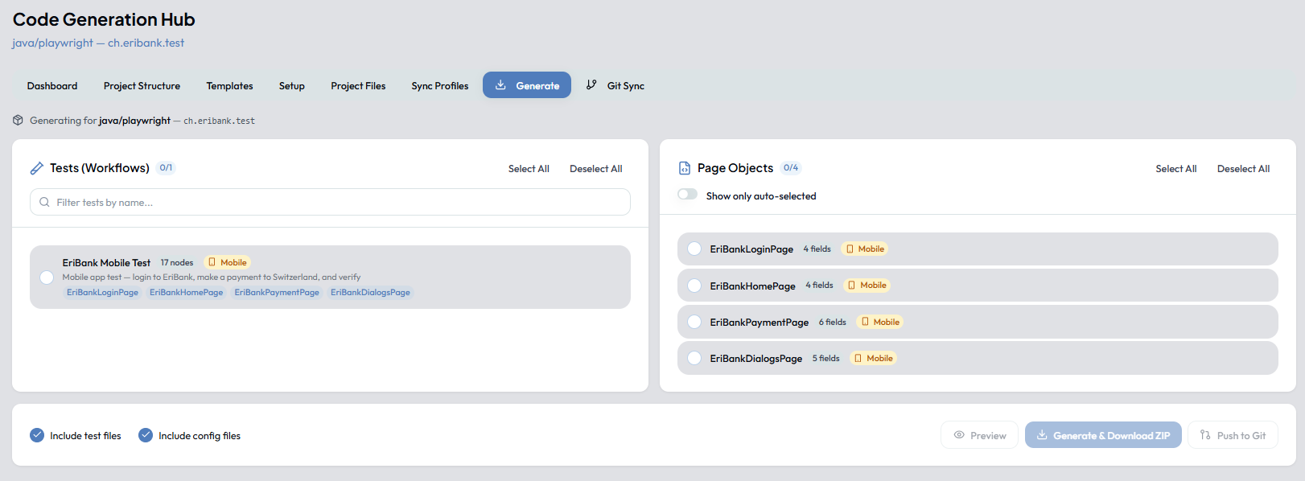The height and width of the screenshot is (481, 1305).
Task: Click the Push to Git button
Action: [x=1233, y=435]
